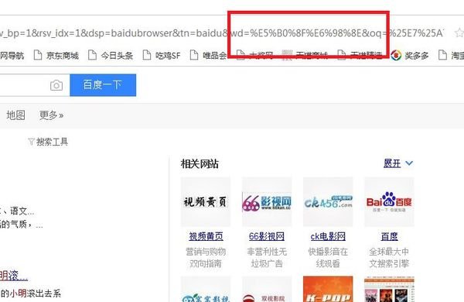Open the 百度 related site link
Viewport: 464px width, 302px height.
389,236
